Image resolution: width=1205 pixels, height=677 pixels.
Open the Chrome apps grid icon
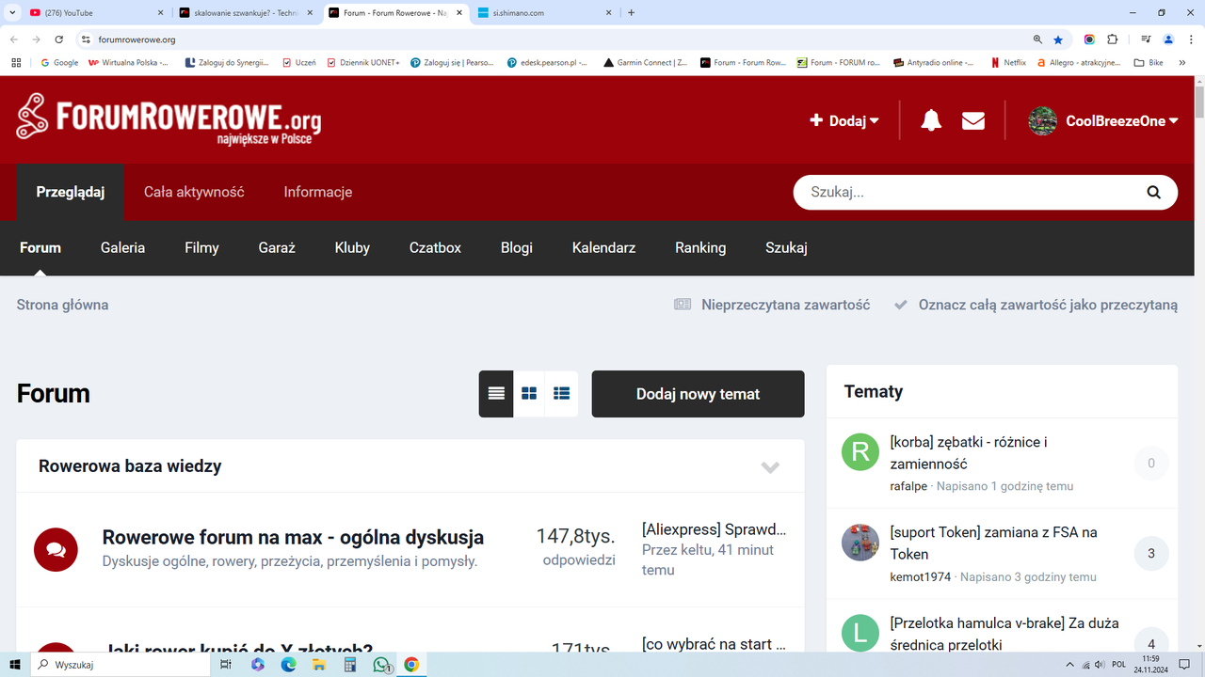point(16,63)
